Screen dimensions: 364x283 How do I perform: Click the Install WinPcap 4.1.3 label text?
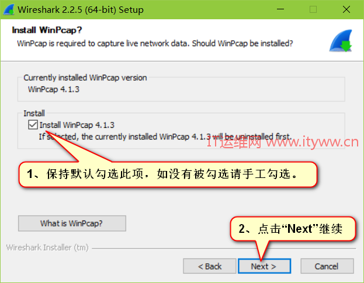(x=77, y=125)
